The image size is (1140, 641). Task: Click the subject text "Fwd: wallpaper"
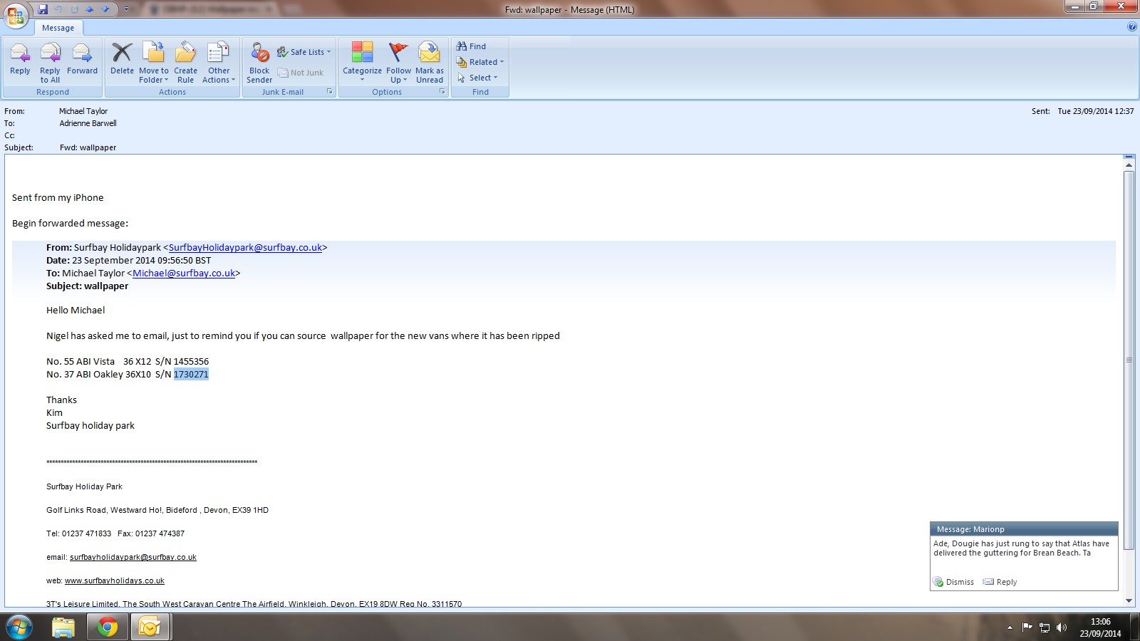[x=88, y=147]
